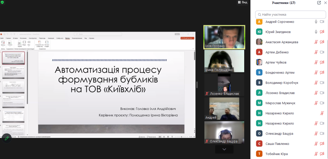Click camera-off icon for Саша Павленко
The height and width of the screenshot is (159, 328).
(x=322, y=144)
